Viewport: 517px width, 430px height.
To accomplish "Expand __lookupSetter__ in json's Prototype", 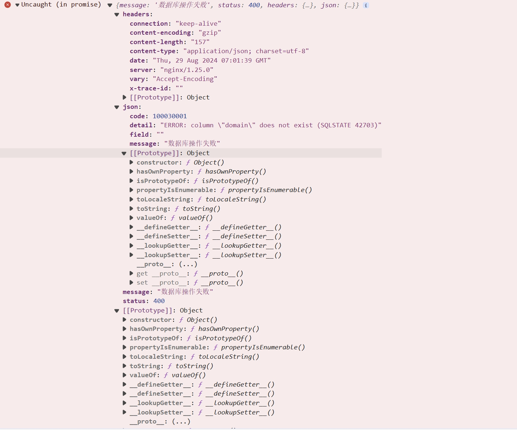I will [131, 255].
